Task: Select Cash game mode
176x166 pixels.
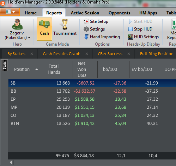Action: (x=44, y=29)
